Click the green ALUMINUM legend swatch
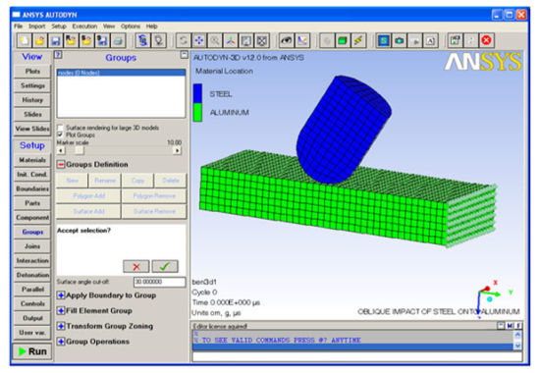 [x=197, y=112]
